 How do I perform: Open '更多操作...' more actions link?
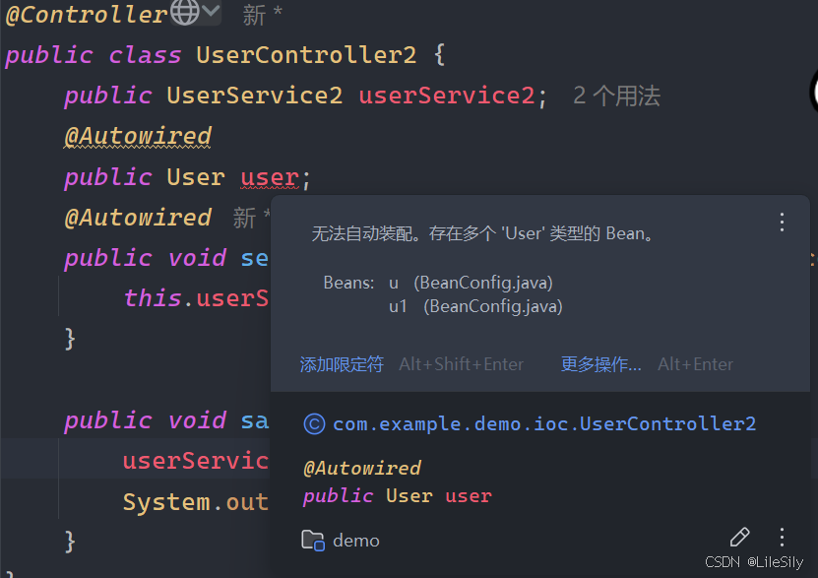coord(600,364)
